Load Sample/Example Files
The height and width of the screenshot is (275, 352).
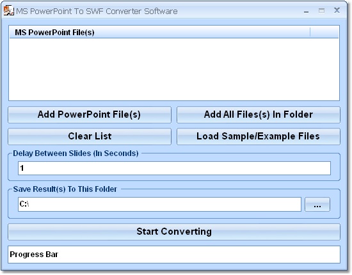[x=259, y=136]
